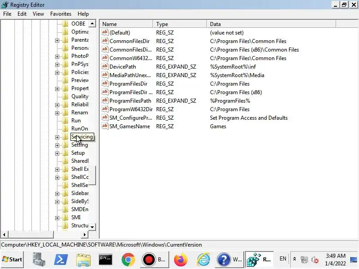Click the Start button
The height and width of the screenshot is (269, 359).
(x=12, y=260)
